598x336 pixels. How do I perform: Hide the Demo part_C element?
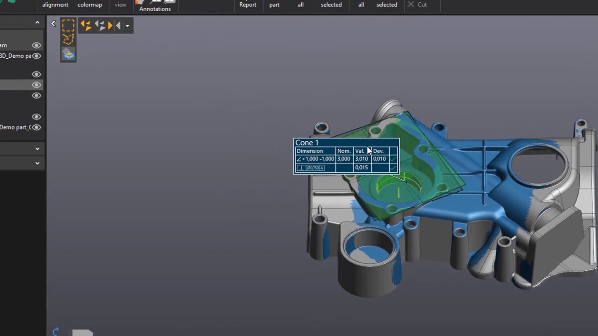pos(36,127)
